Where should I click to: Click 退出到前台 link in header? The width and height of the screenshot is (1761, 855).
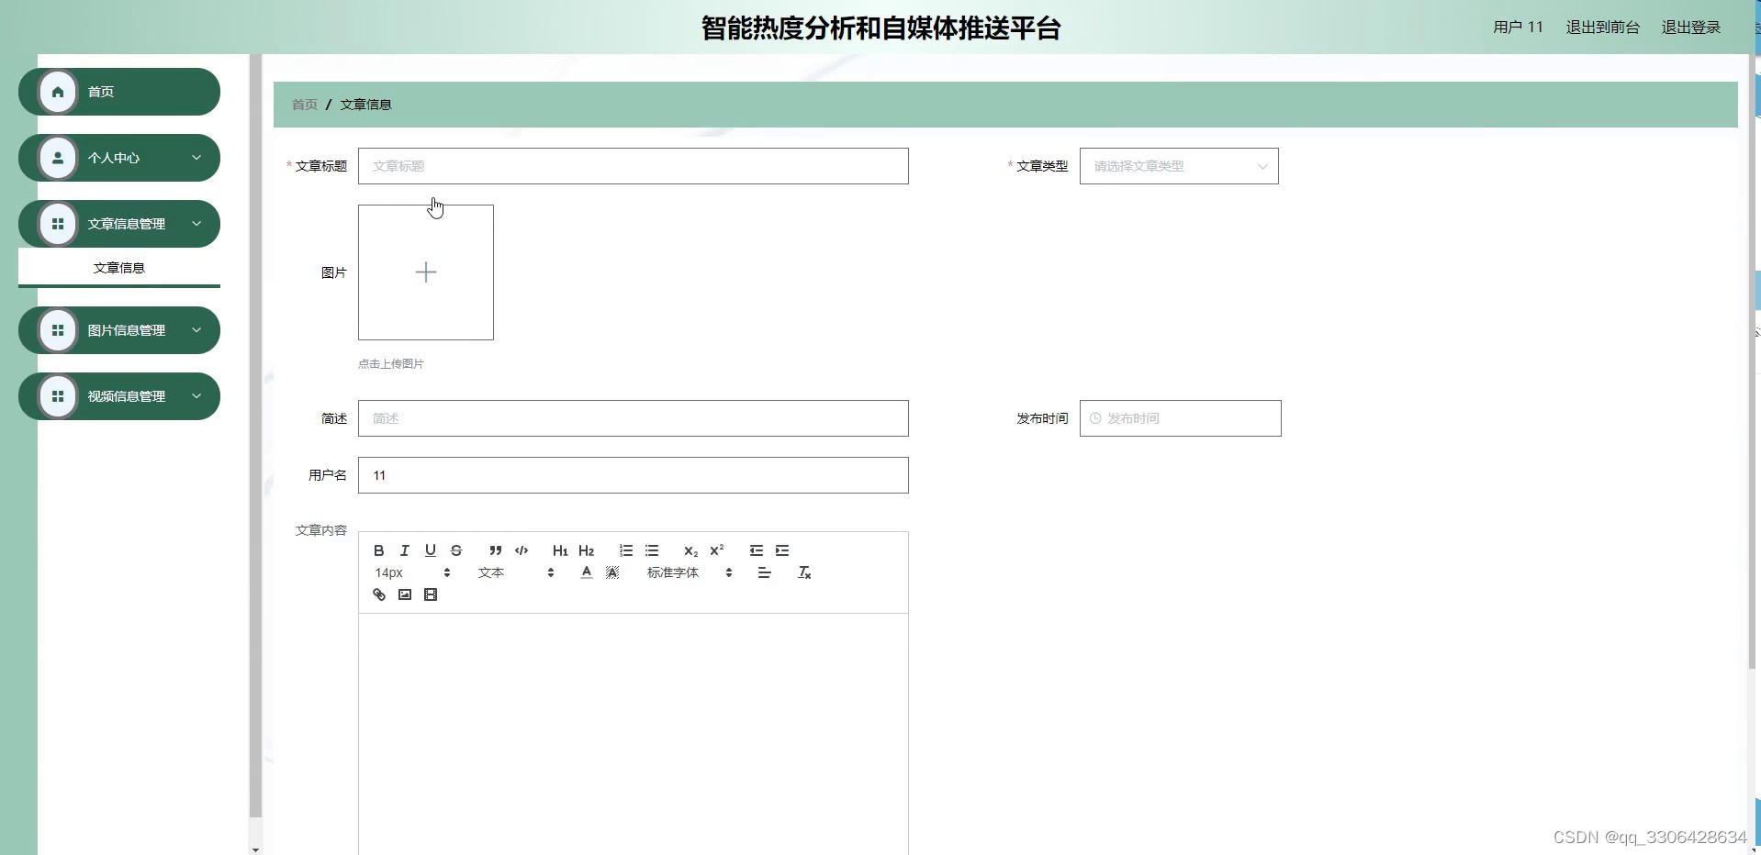pos(1602,28)
